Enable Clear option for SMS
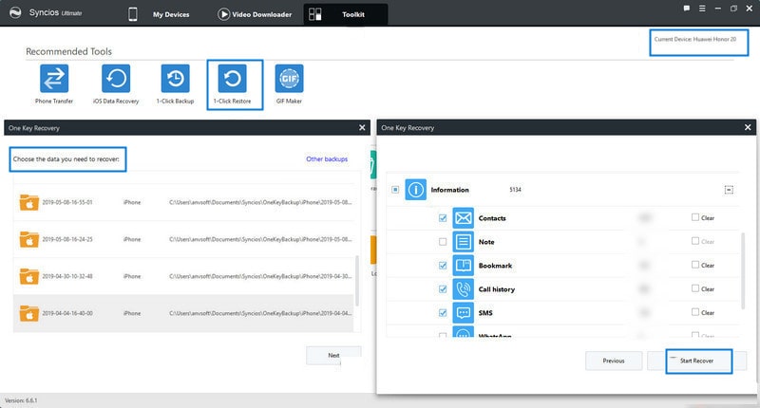The height and width of the screenshot is (408, 760). 695,313
